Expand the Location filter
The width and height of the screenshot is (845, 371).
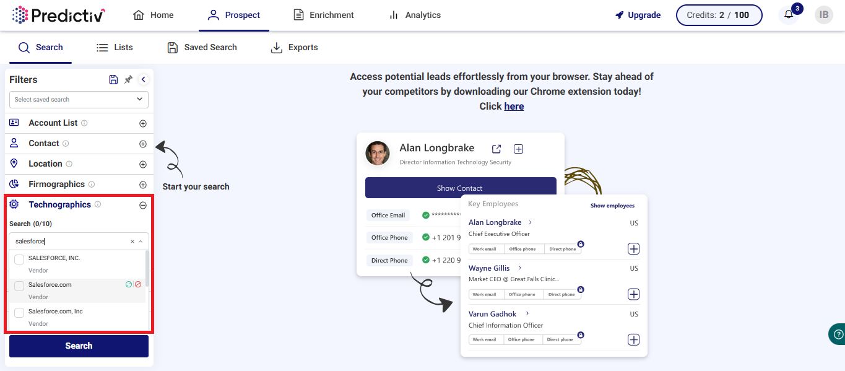click(143, 164)
